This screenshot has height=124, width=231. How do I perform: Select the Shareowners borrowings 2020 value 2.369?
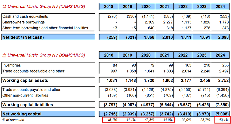[149, 22]
